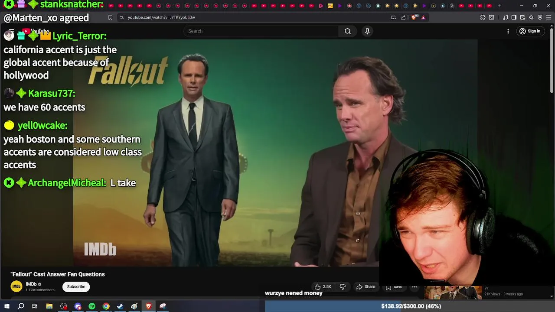This screenshot has width=555, height=312.
Task: Click the video title "Fallout" Cast Answer Fan Questions
Action: click(58, 274)
